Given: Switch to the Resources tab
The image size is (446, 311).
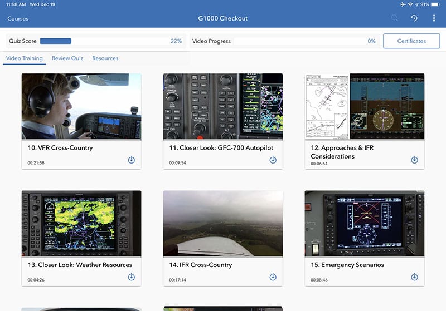Looking at the screenshot, I should pyautogui.click(x=105, y=58).
